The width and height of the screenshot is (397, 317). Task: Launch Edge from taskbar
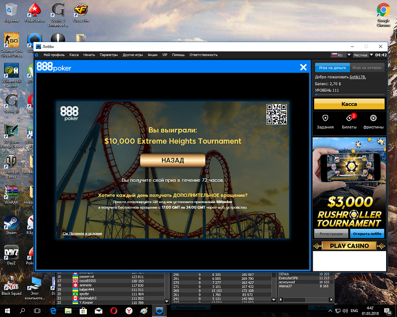(x=53, y=311)
